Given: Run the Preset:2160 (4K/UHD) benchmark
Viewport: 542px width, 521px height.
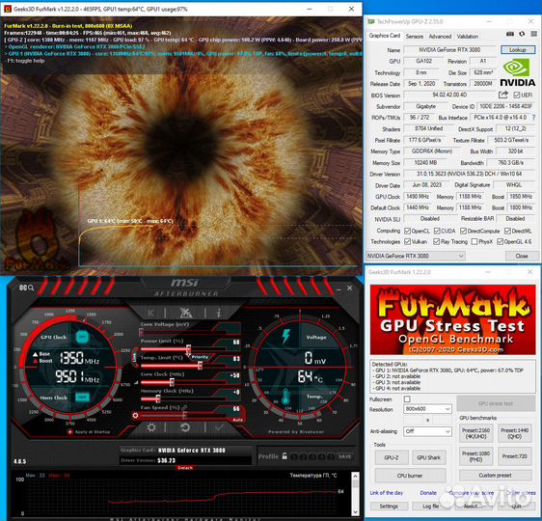Looking at the screenshot, I should [475, 433].
